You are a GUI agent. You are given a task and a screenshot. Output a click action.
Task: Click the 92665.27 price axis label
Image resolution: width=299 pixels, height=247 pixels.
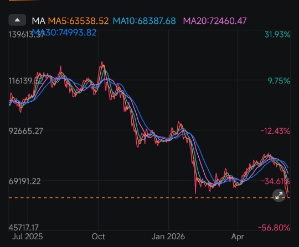click(x=25, y=131)
